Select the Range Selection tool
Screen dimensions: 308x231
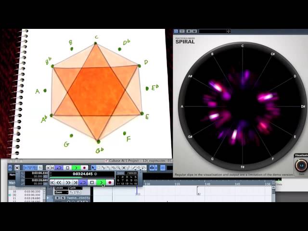(98, 168)
